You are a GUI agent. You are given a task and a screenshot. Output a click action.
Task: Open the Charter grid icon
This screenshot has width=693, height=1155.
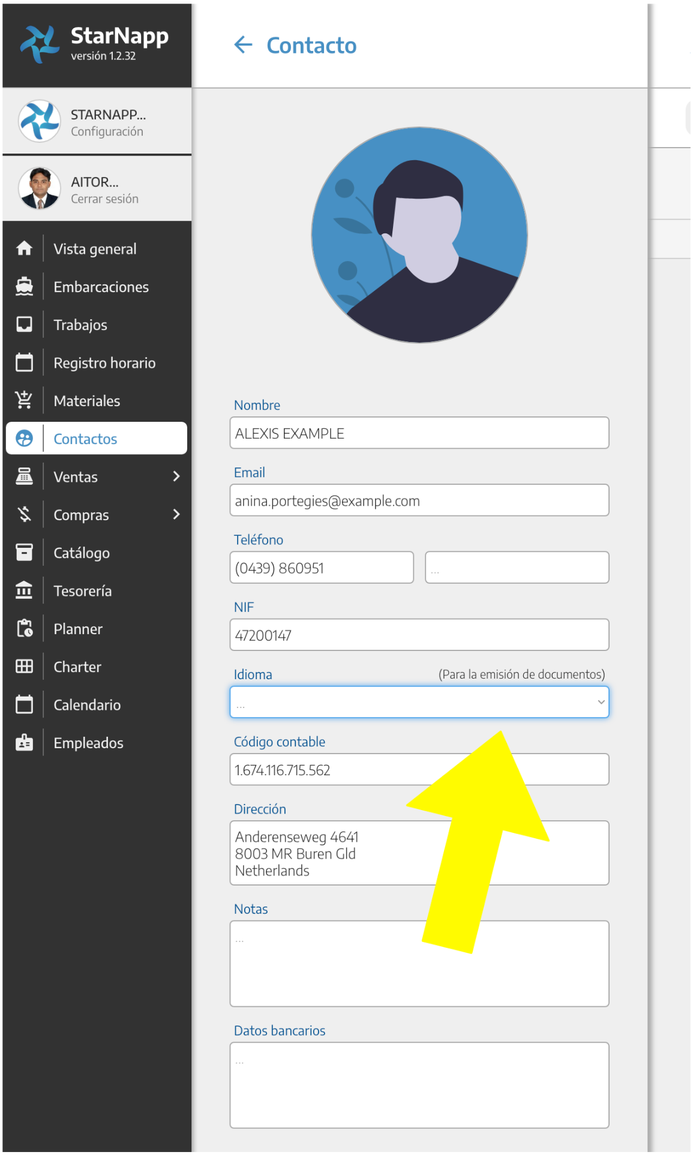pyautogui.click(x=24, y=667)
